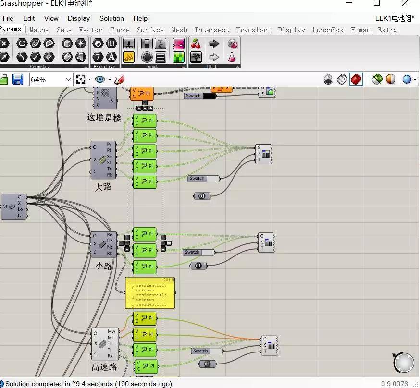
Task: Switch to the LunchBox tab
Action: click(328, 30)
